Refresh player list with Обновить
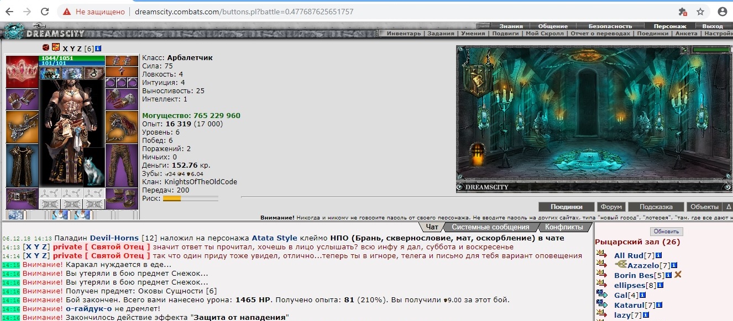Image resolution: width=733 pixels, height=321 pixels. [666, 232]
